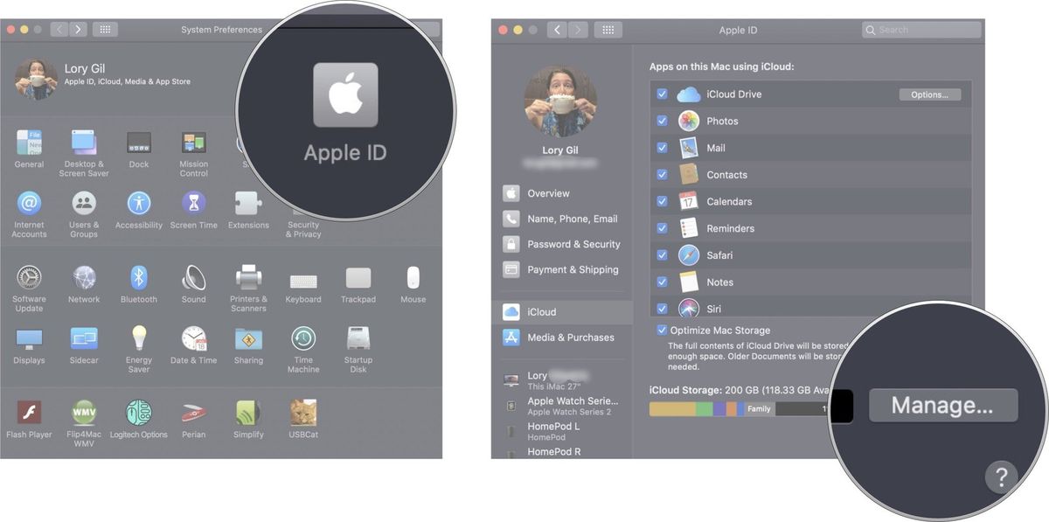The image size is (1049, 522).
Task: Disable iCloud syncing for Photos
Action: point(662,120)
